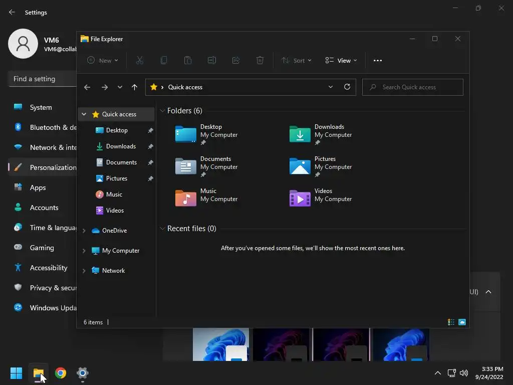Open the Pictures folder tile
Image resolution: width=513 pixels, height=385 pixels.
coord(321,166)
